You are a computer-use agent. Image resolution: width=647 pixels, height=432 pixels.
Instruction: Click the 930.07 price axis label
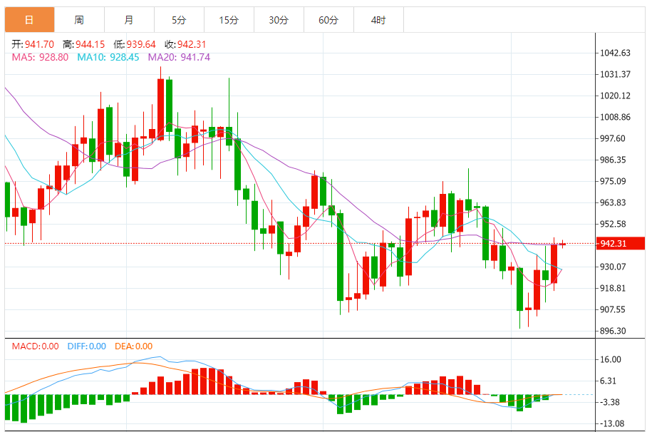(613, 267)
